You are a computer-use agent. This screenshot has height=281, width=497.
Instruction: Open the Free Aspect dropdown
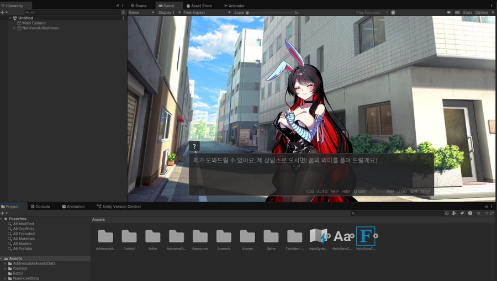coord(207,12)
